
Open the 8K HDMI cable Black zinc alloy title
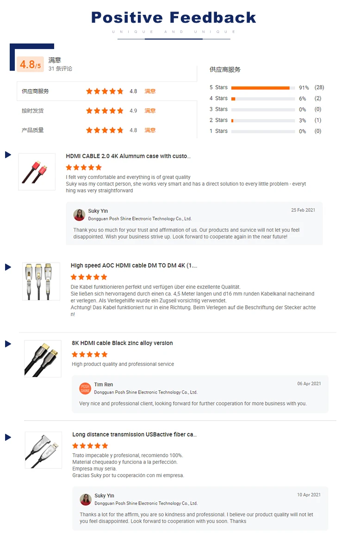coord(122,343)
